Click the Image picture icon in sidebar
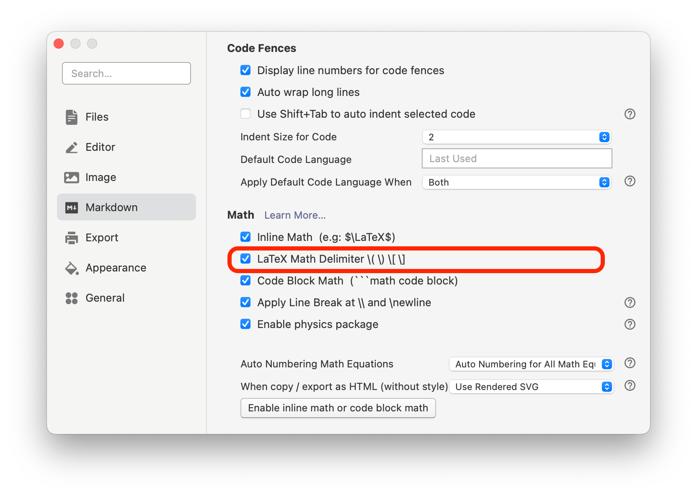This screenshot has width=697, height=496. (72, 178)
